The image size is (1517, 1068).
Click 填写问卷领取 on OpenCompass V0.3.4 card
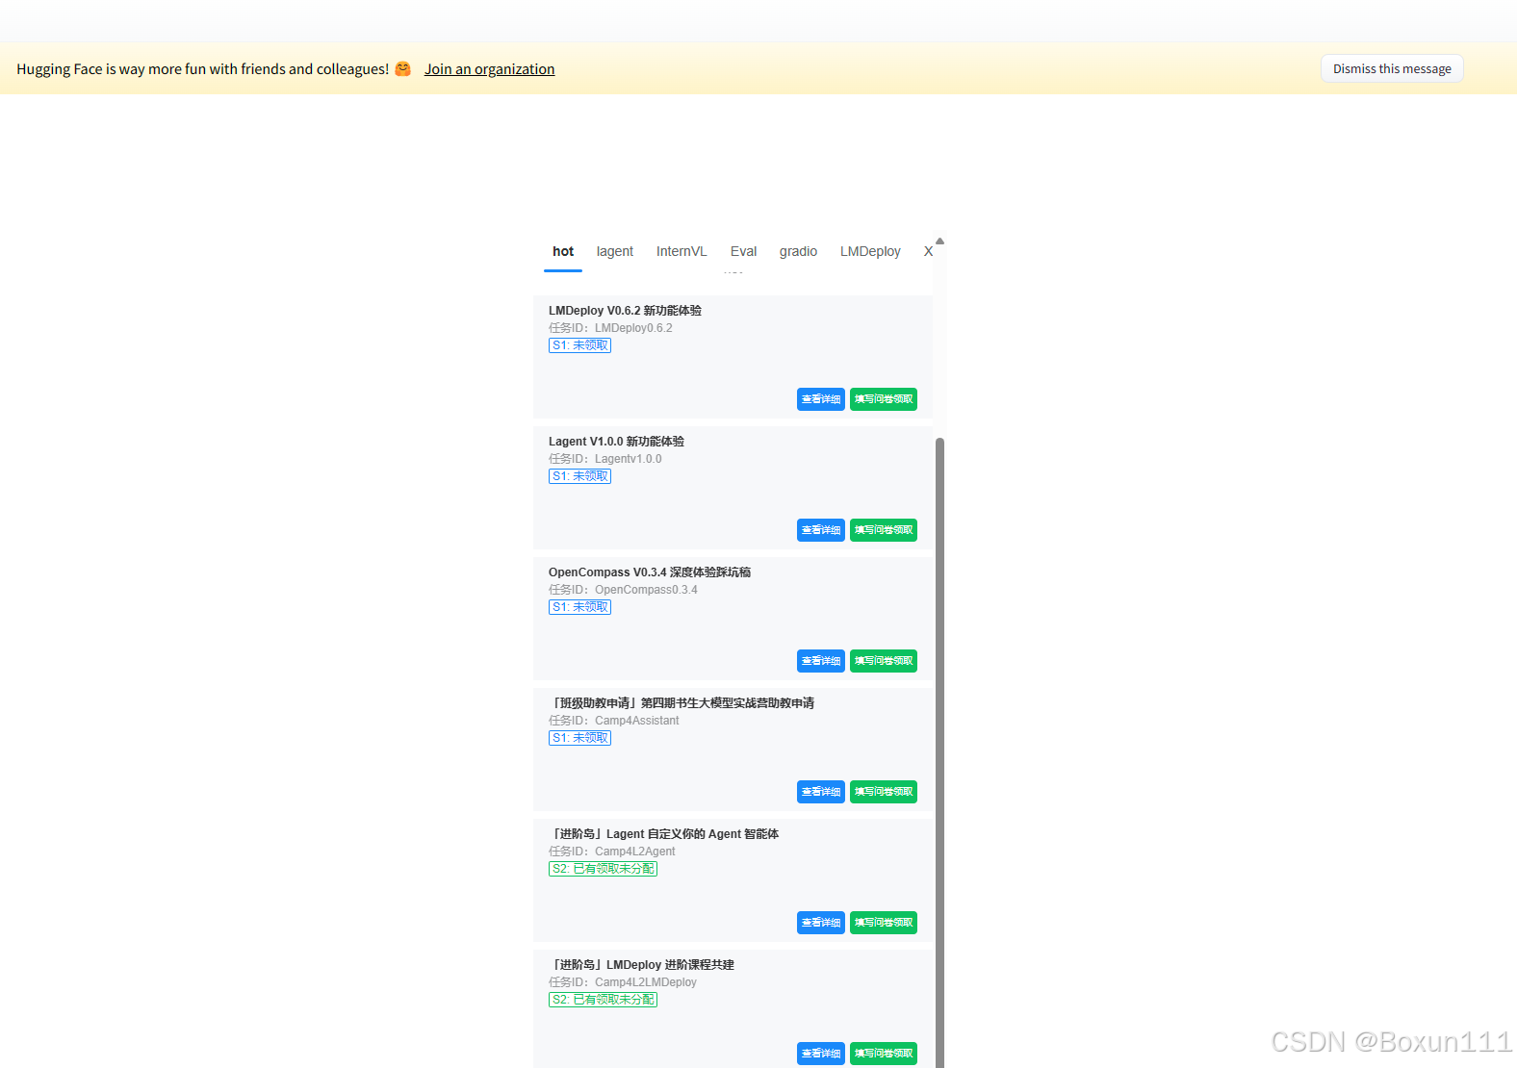(884, 661)
